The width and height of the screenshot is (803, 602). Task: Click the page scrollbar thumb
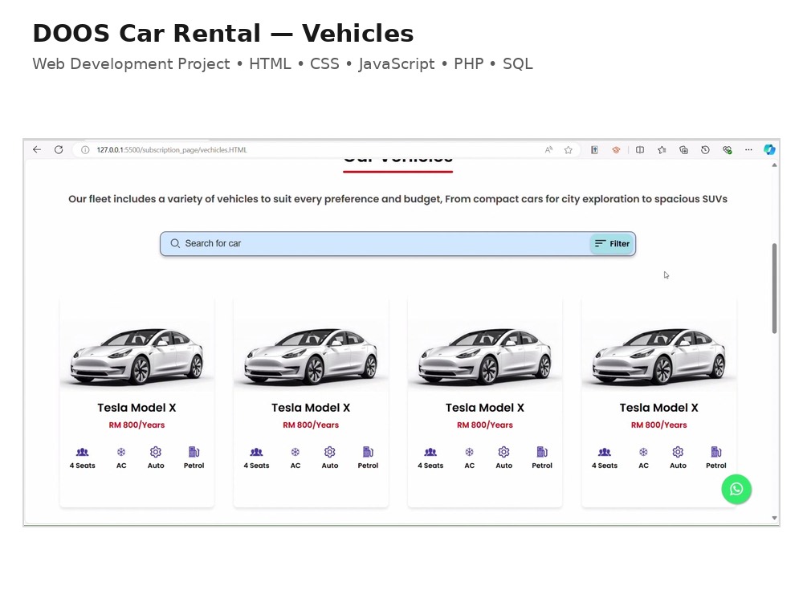tap(774, 288)
